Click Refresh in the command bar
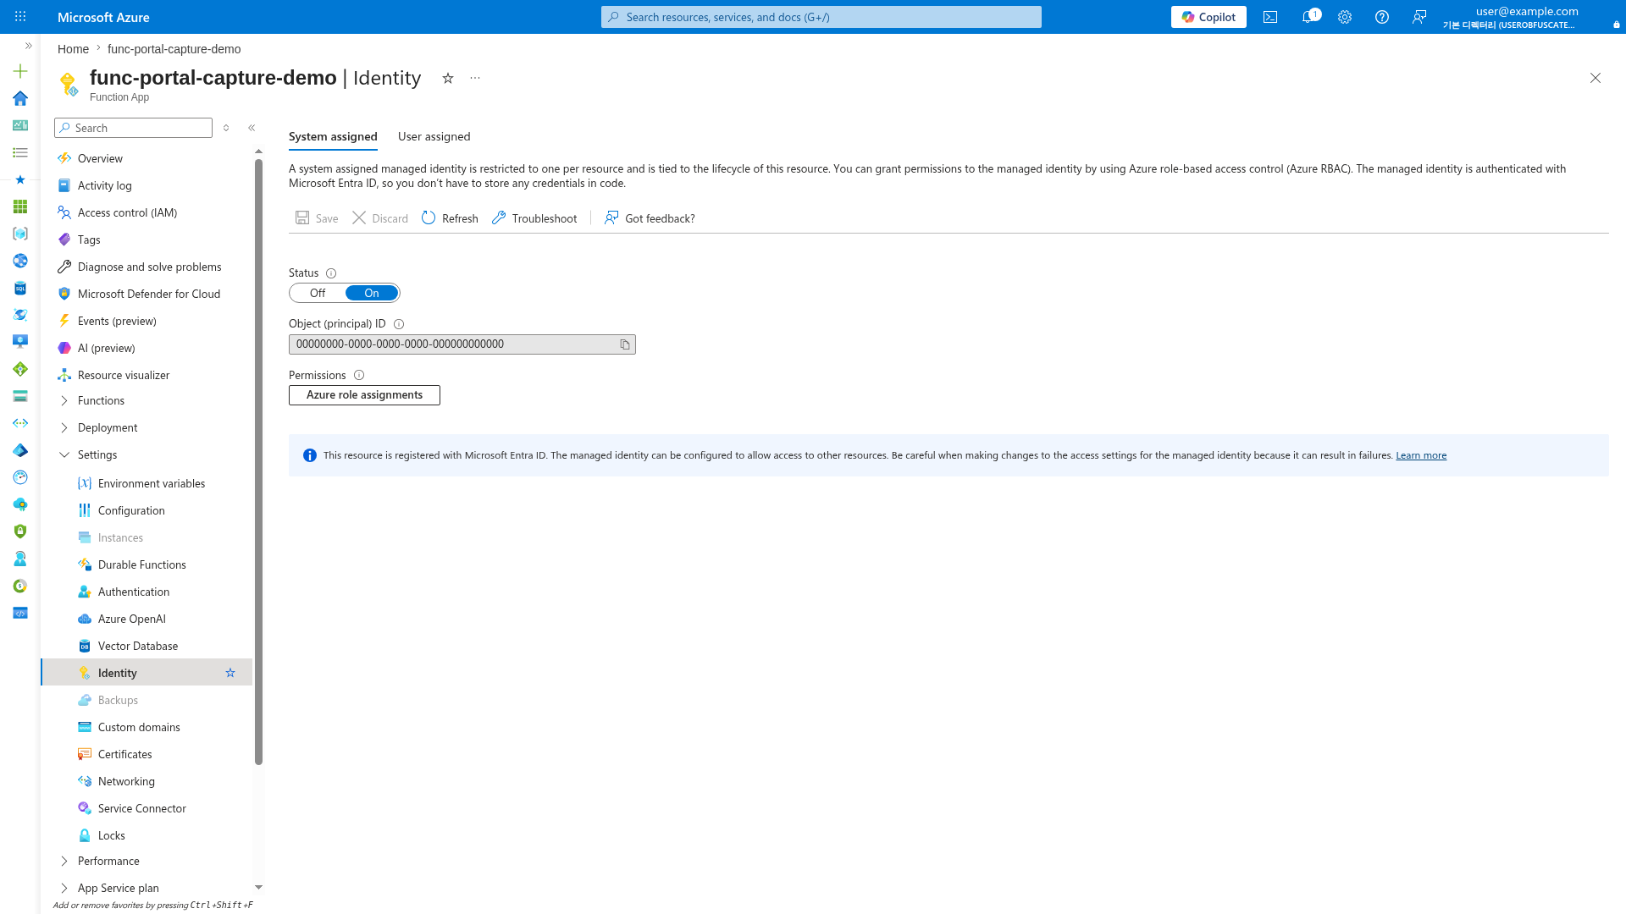Viewport: 1626px width, 914px height. click(450, 218)
